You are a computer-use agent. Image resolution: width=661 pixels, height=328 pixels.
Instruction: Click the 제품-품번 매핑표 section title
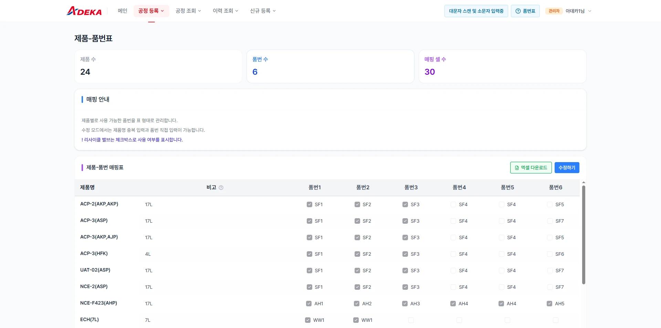[x=105, y=167]
